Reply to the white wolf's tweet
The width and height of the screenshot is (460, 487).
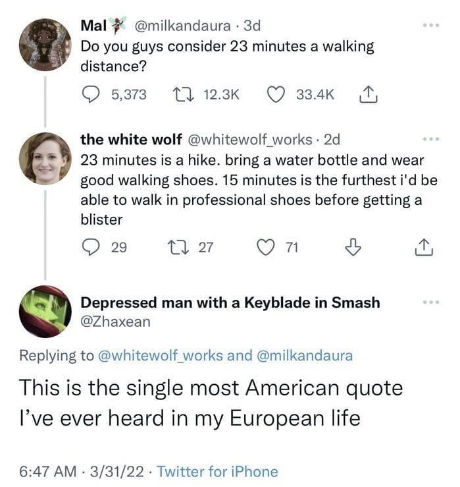point(91,247)
